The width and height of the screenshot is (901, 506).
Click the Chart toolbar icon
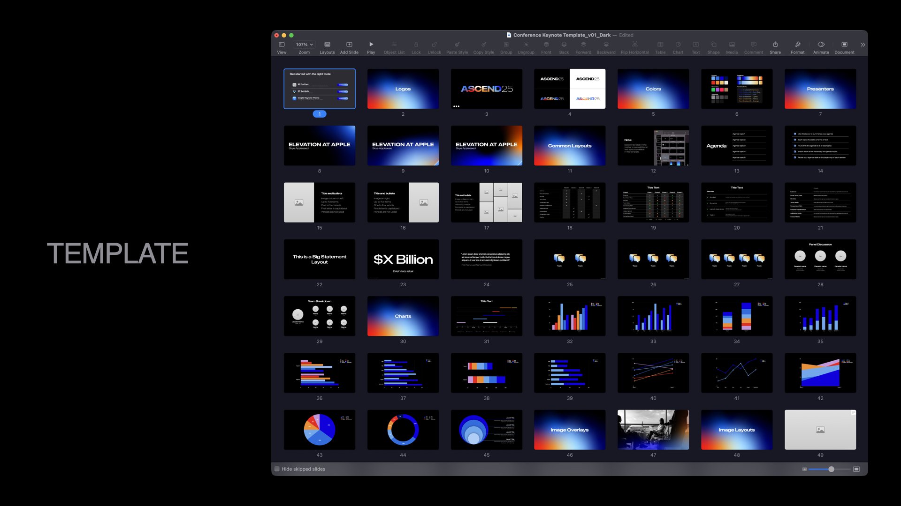(x=678, y=45)
